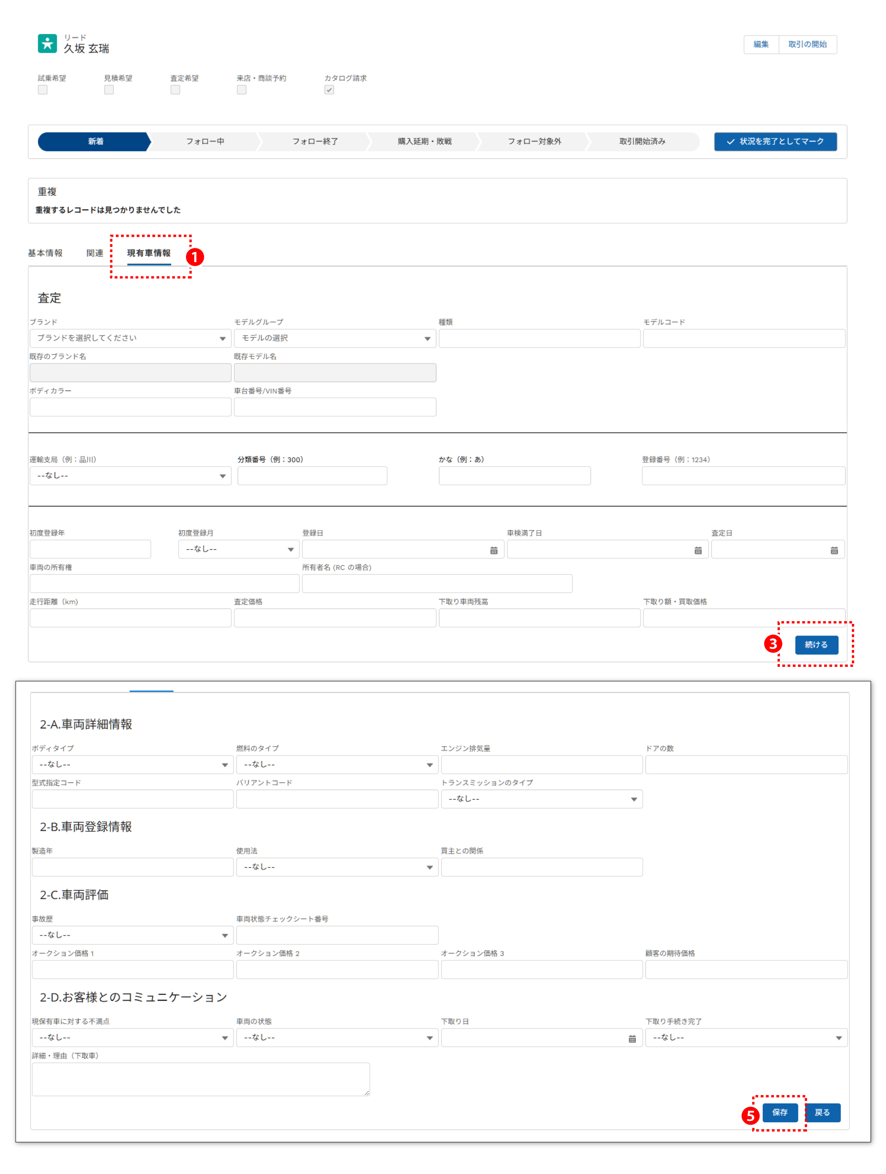
Task: Click the lead star icon
Action: tap(47, 43)
